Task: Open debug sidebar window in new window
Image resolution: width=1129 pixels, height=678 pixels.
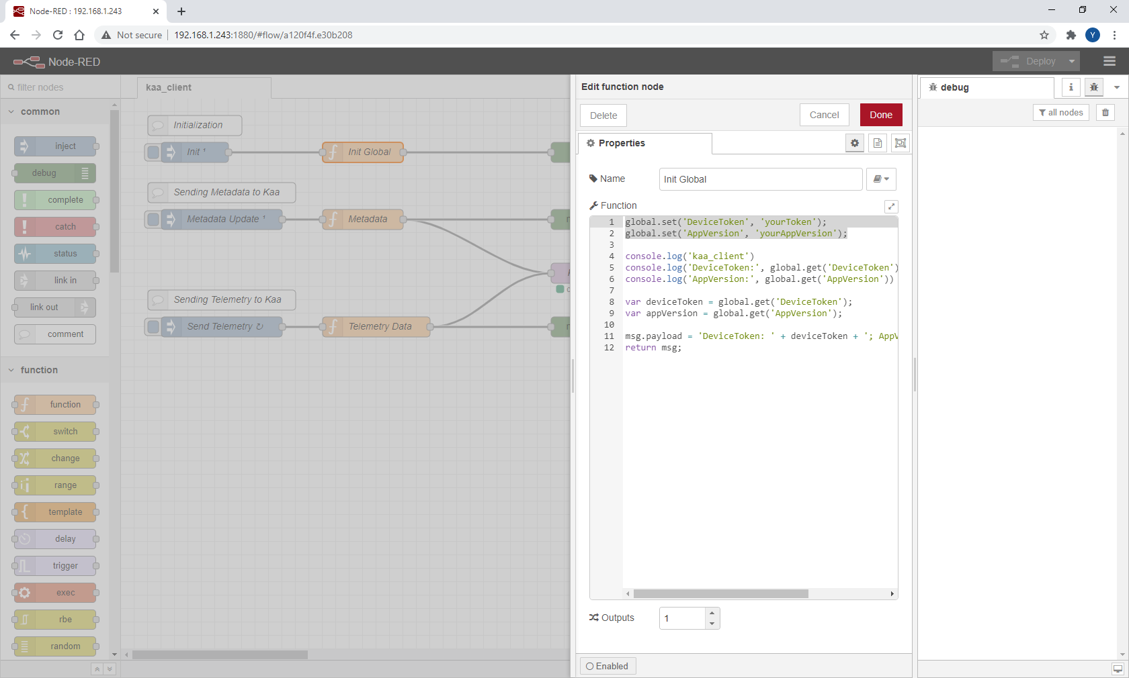Action: (1118, 669)
